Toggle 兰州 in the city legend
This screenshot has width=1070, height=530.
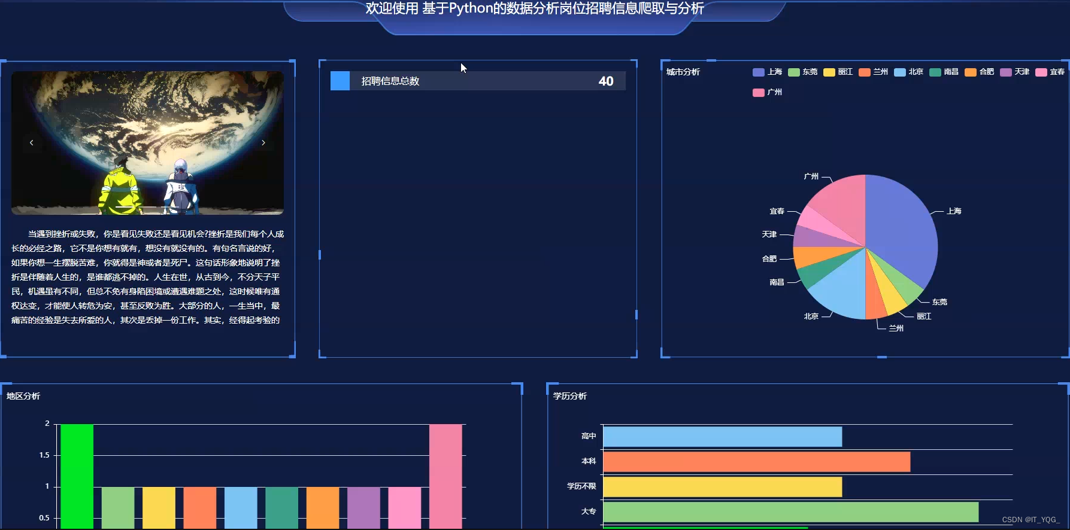874,72
